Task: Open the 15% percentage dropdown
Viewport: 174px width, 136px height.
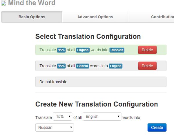Action: point(63,117)
